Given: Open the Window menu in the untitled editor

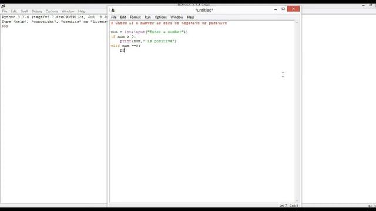Looking at the screenshot, I should pos(177,17).
